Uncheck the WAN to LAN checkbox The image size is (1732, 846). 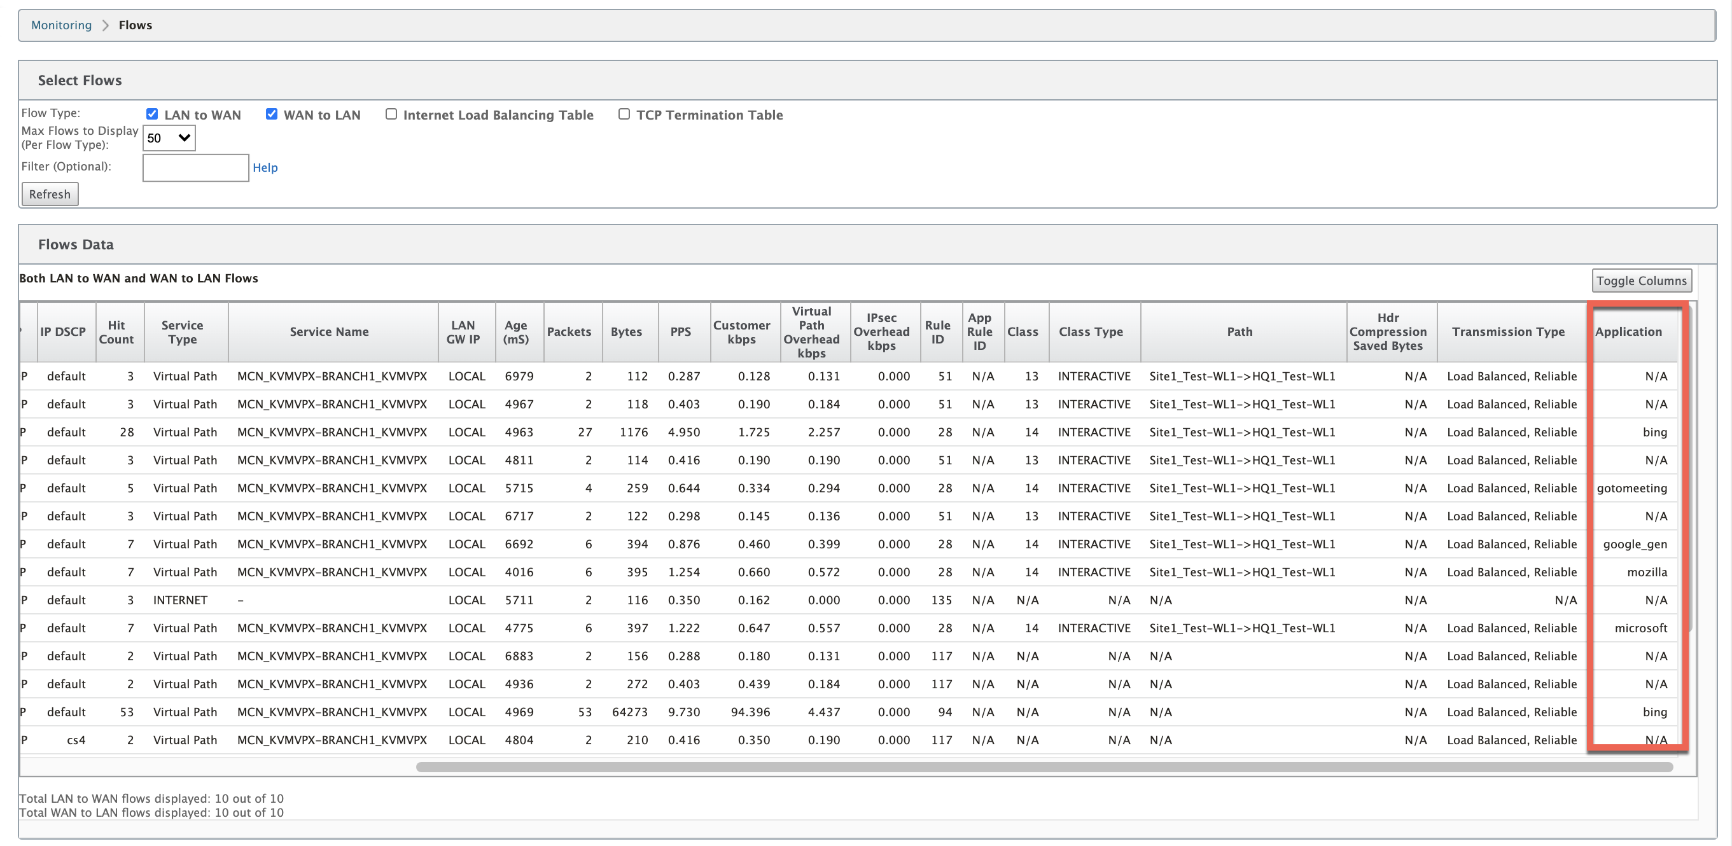click(272, 114)
